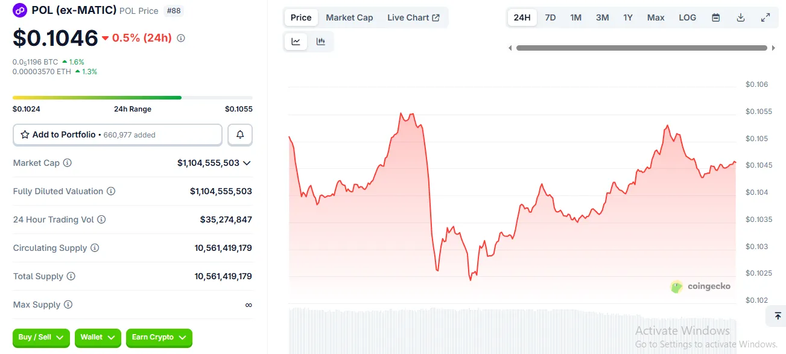Image resolution: width=786 pixels, height=354 pixels.
Task: Select the Max time range
Action: coord(655,17)
